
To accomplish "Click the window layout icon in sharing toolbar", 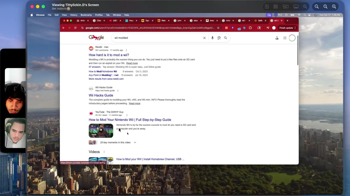I will 285,7.
